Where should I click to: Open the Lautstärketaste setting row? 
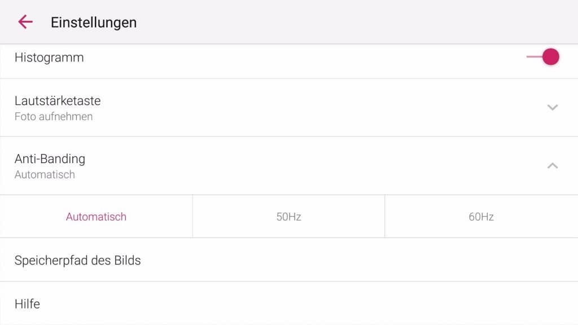(282, 108)
